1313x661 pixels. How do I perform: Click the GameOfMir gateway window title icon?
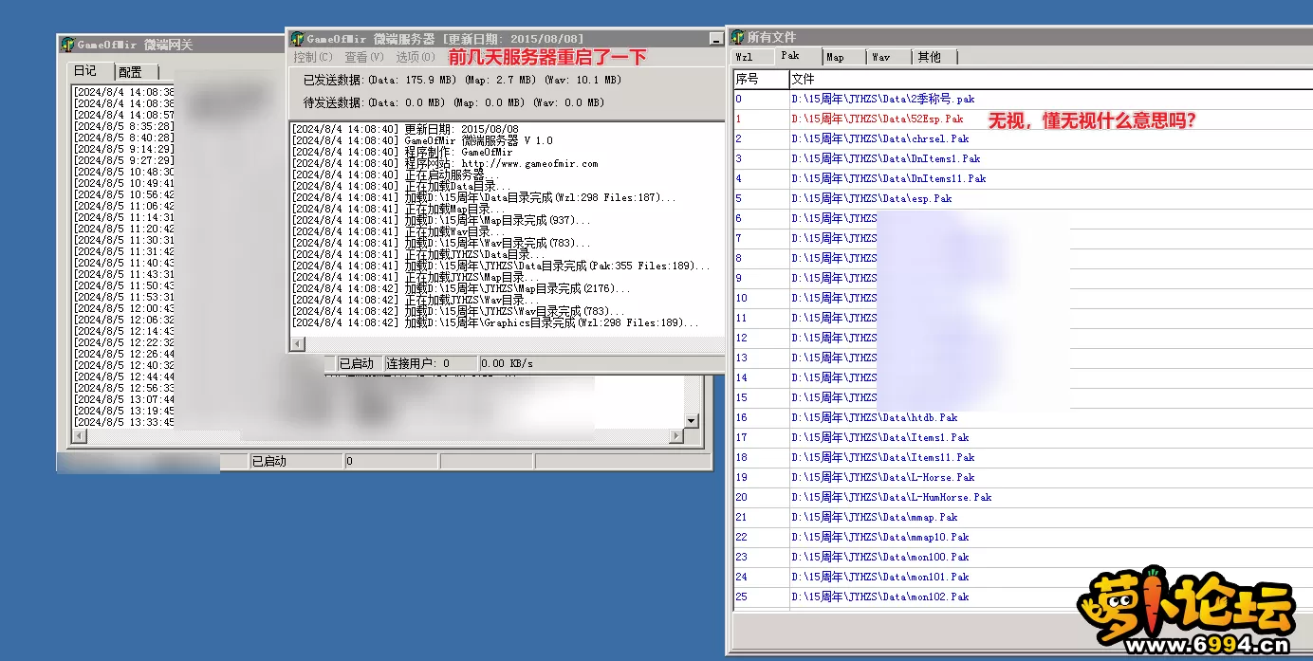(x=67, y=45)
